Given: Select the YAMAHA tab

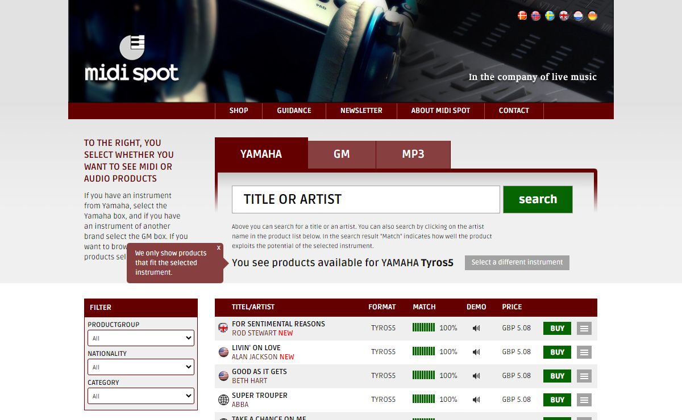Looking at the screenshot, I should click(x=261, y=154).
